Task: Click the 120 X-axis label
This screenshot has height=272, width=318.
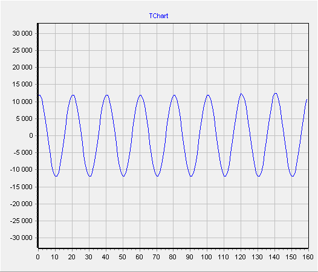Action: click(x=241, y=257)
